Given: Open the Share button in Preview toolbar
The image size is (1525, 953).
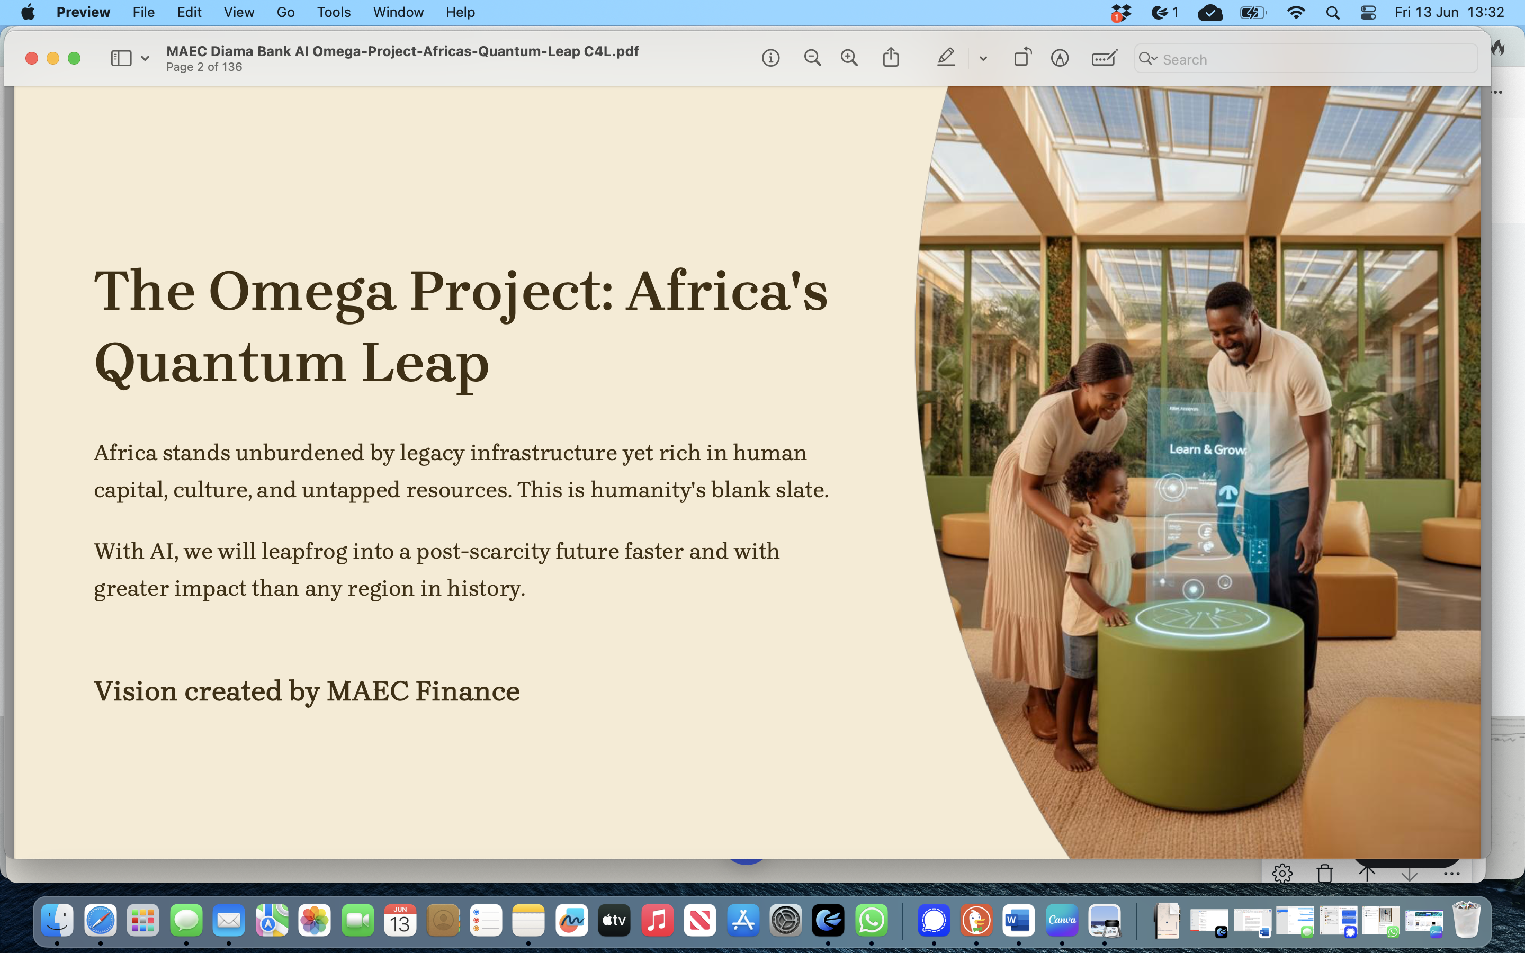Looking at the screenshot, I should pos(891,58).
